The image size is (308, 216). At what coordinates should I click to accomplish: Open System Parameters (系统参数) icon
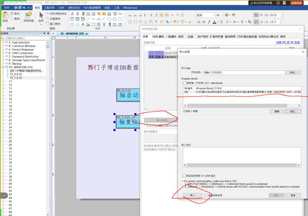click(x=29, y=15)
